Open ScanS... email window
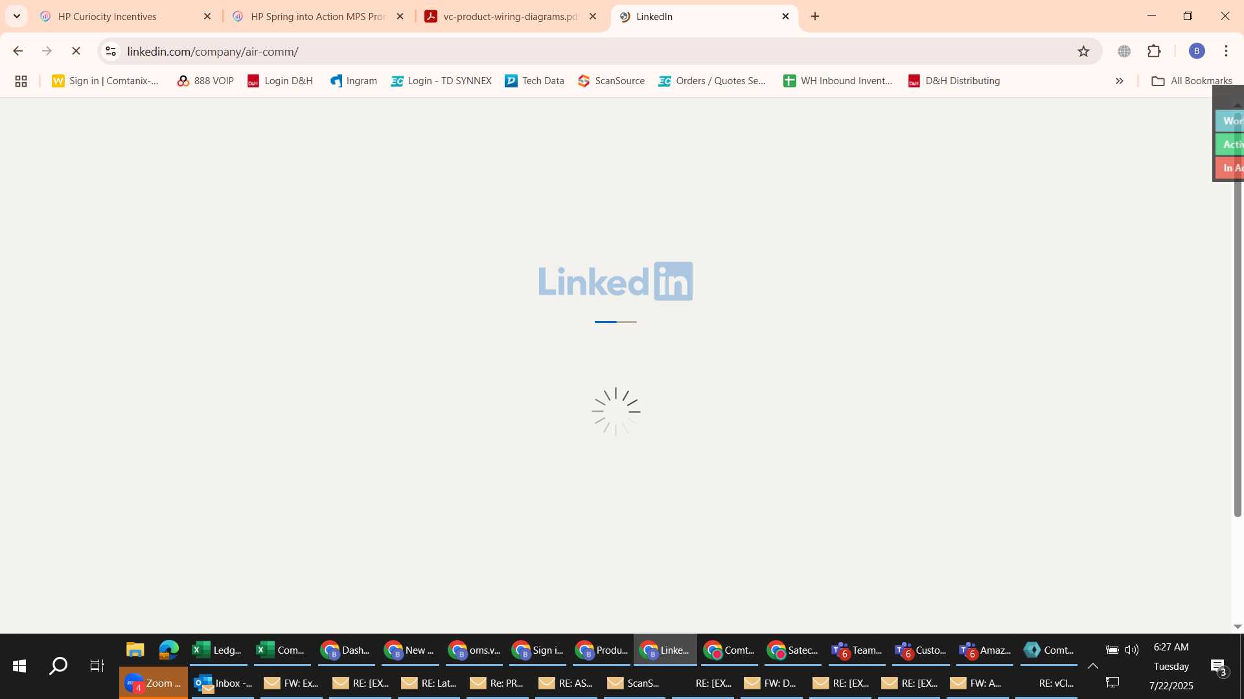Screen dimensions: 1244x699 coord(635,683)
